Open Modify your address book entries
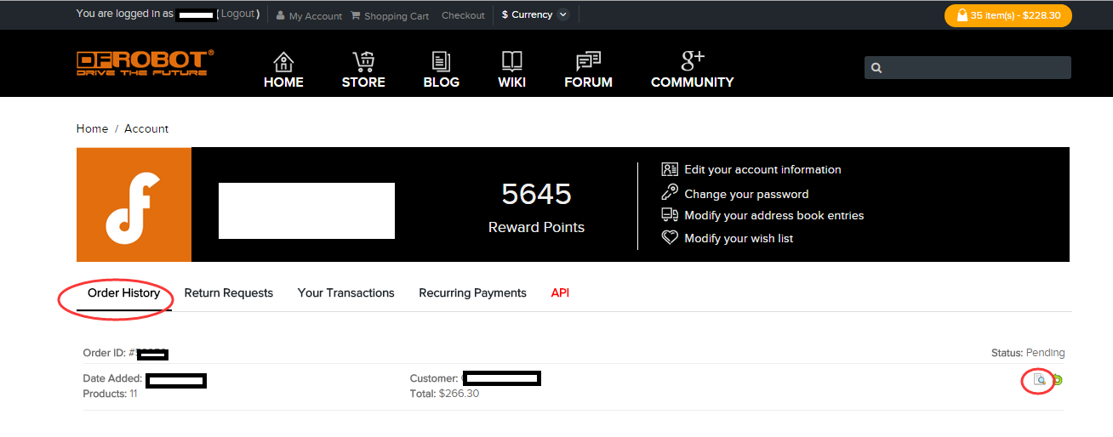This screenshot has height=437, width=1113. click(x=762, y=215)
